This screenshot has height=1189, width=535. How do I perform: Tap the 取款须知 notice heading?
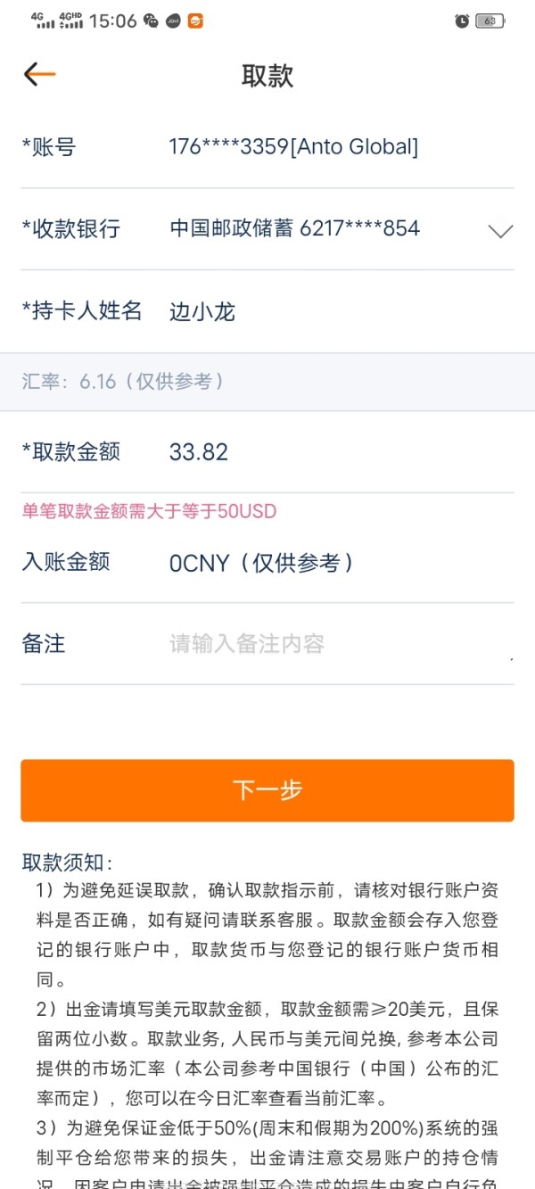pyautogui.click(x=68, y=863)
